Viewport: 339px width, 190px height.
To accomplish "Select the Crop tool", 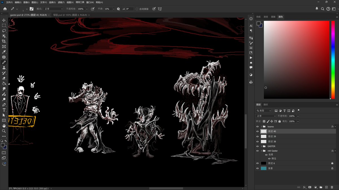I will [4, 41].
